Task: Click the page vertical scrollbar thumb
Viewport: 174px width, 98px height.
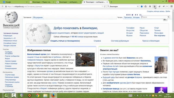Action: 173,21
